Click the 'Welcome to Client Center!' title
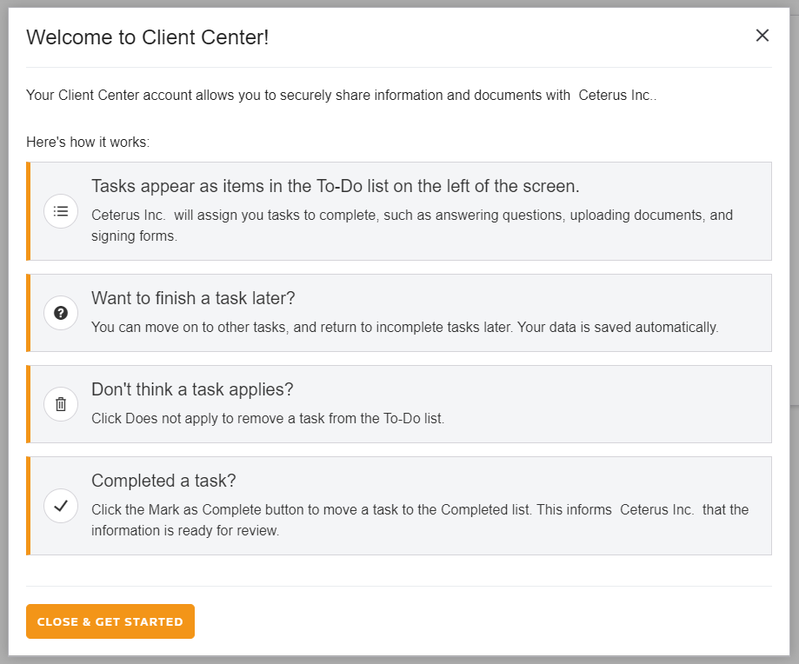Viewport: 799px width, 664px height. 147,37
